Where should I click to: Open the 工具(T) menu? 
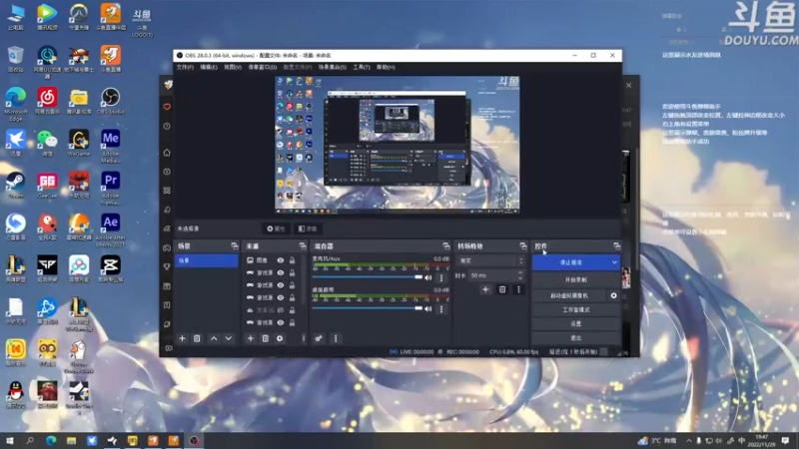point(362,67)
